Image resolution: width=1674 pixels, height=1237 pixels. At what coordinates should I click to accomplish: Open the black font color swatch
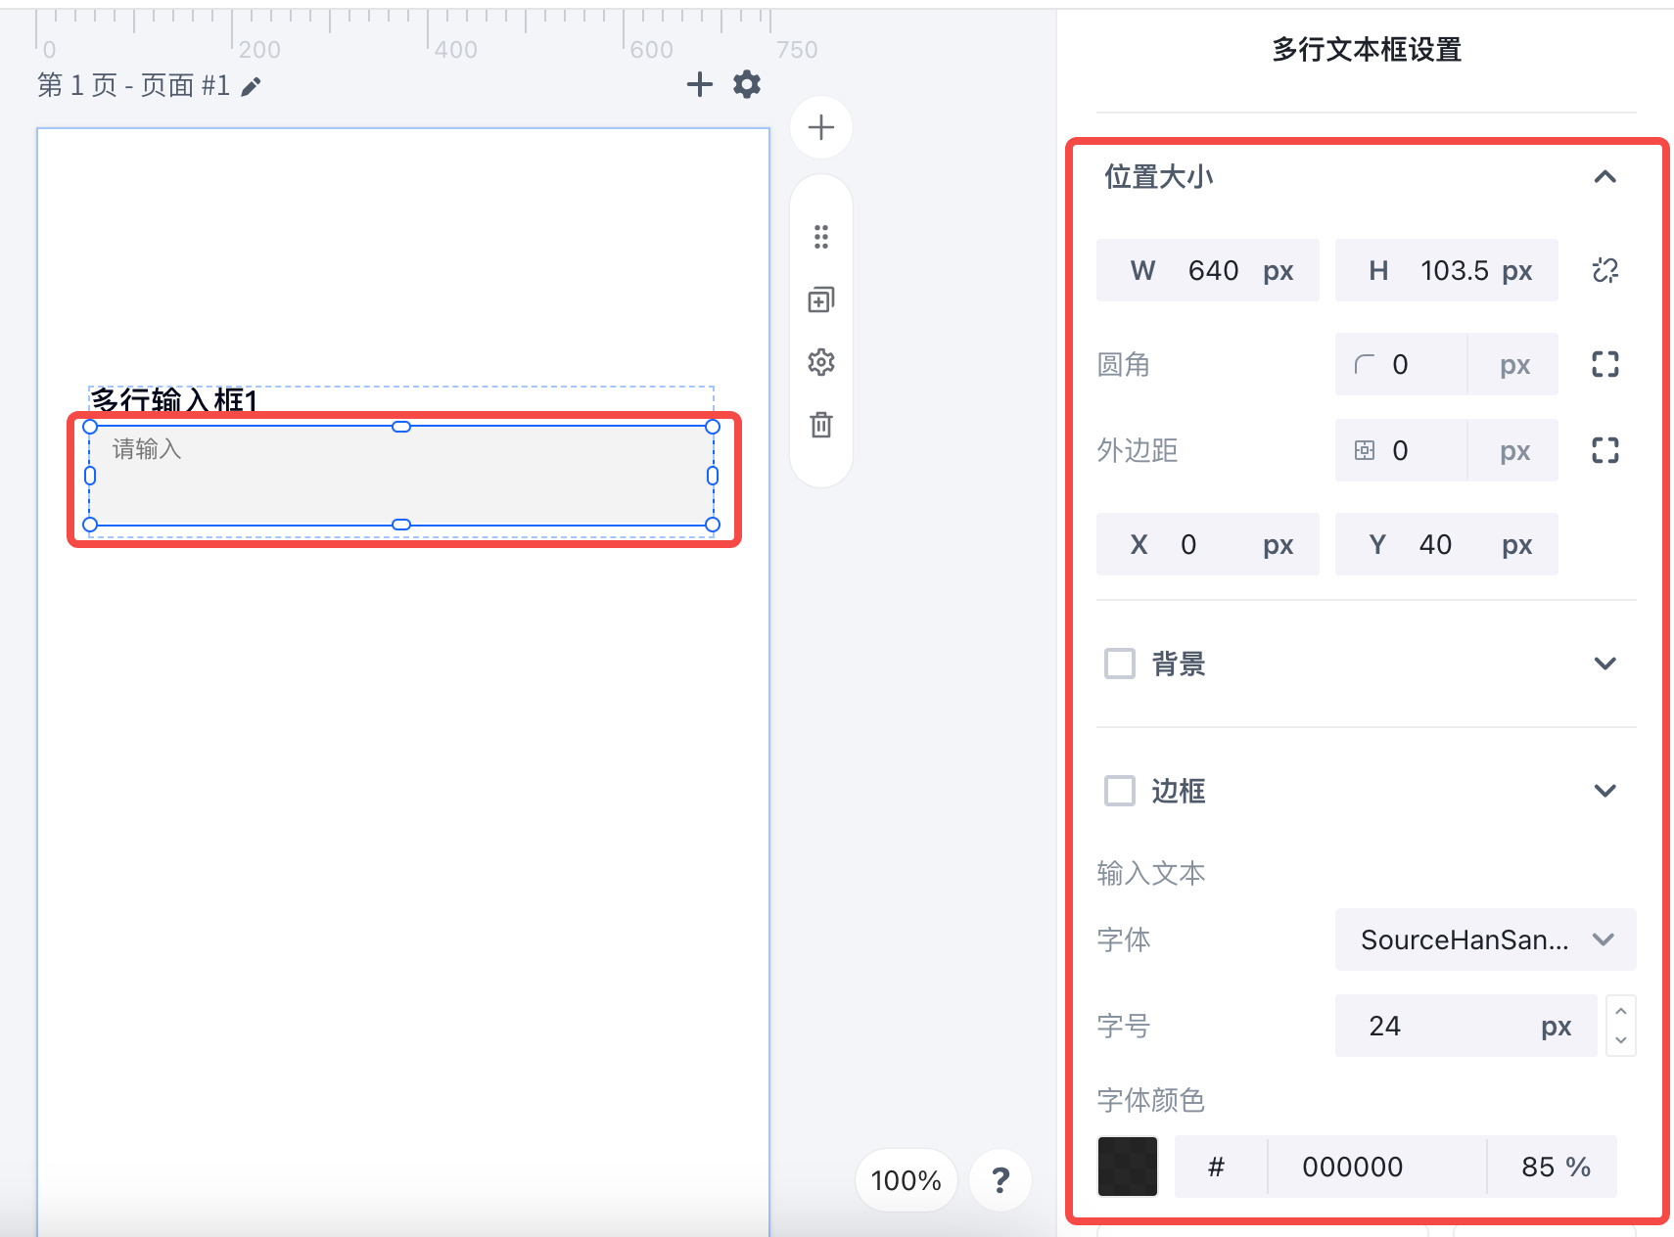[1128, 1167]
